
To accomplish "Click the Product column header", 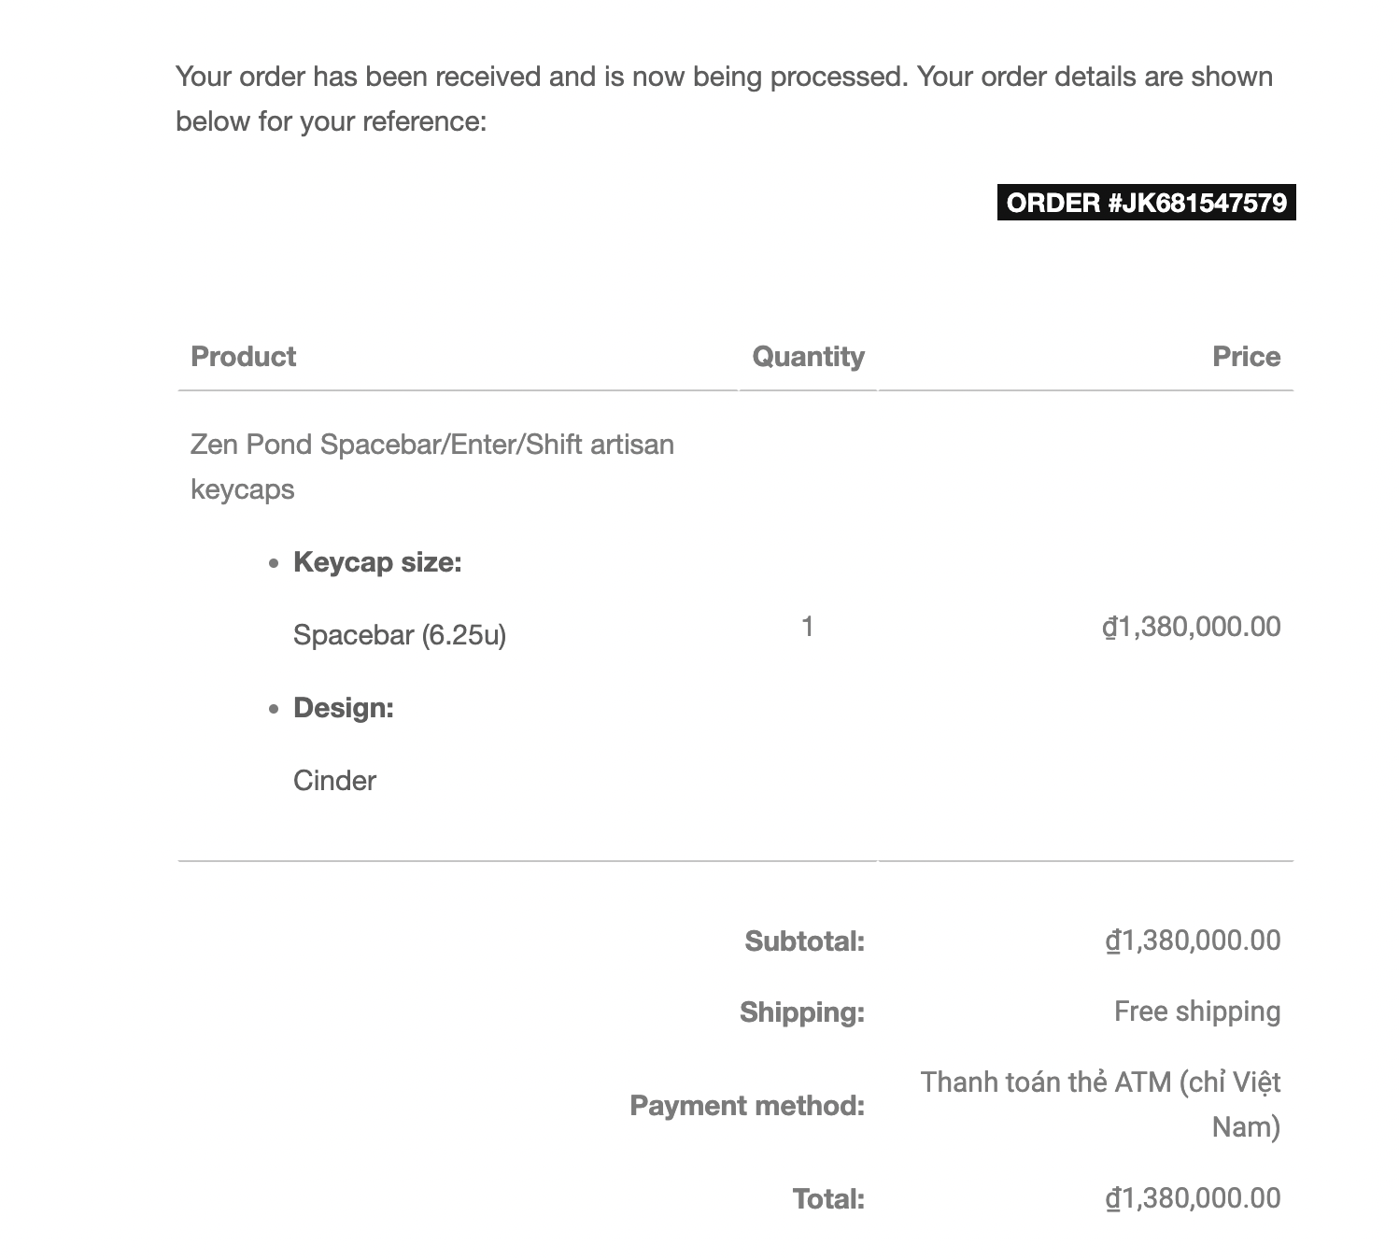I will [243, 356].
